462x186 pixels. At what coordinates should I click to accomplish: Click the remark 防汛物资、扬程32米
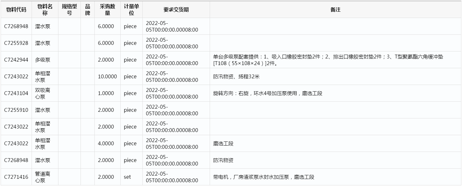[236, 76]
